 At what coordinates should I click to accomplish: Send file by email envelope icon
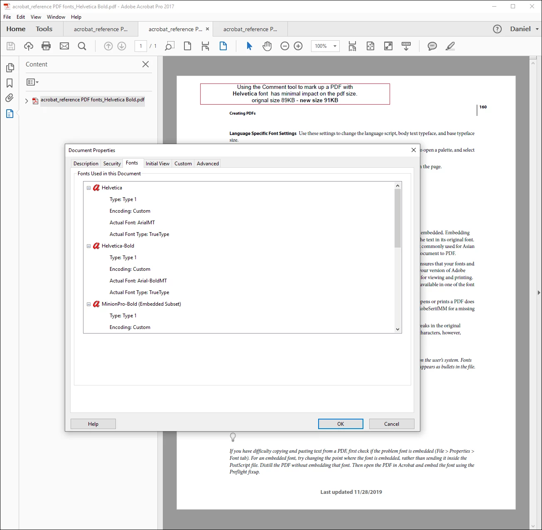(64, 46)
